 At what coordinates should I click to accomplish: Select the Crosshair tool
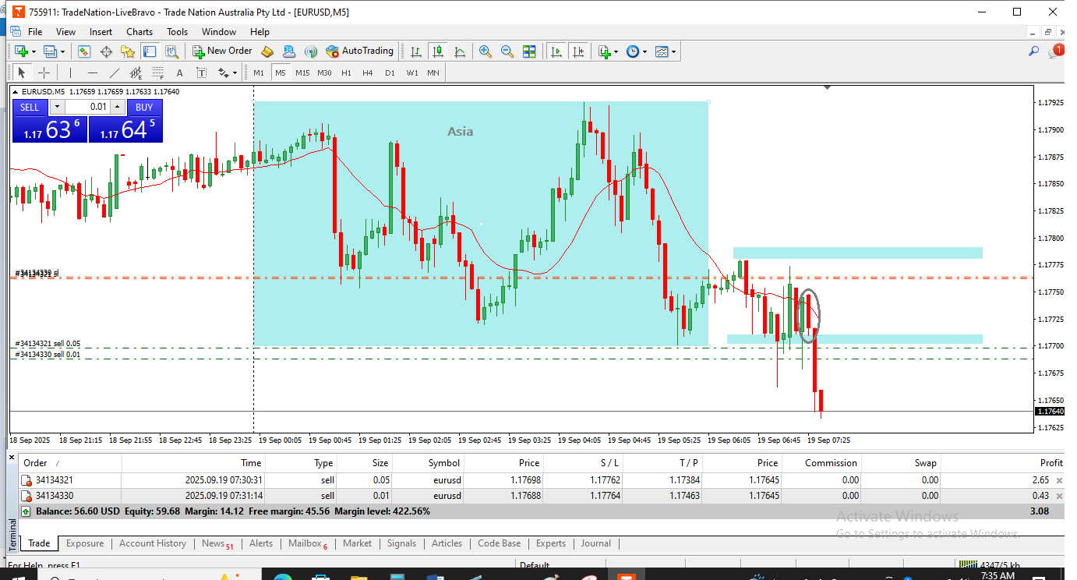[x=44, y=72]
